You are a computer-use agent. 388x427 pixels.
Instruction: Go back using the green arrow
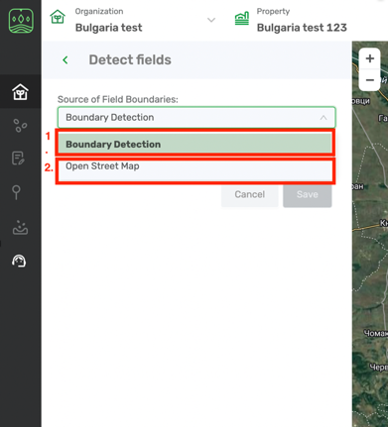pos(65,59)
